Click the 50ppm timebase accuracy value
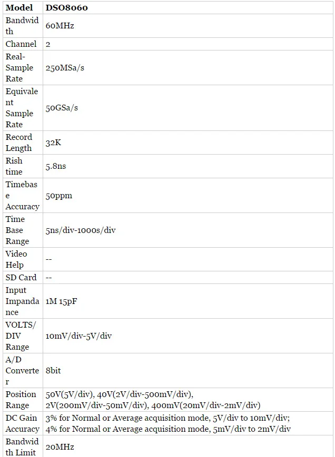The height and width of the screenshot is (457, 335). (x=58, y=196)
